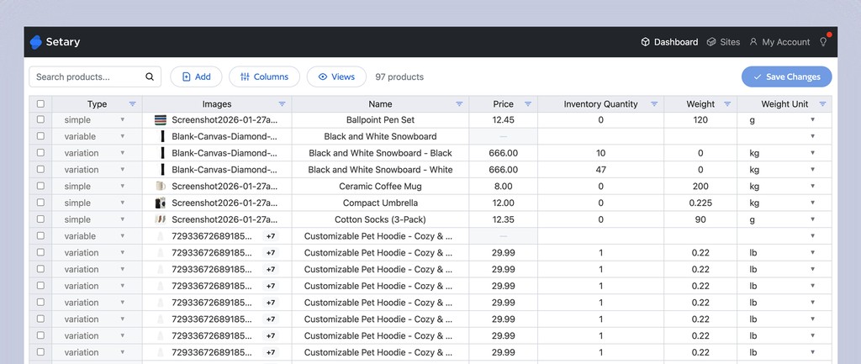Click the Save Changes button

pyautogui.click(x=786, y=76)
